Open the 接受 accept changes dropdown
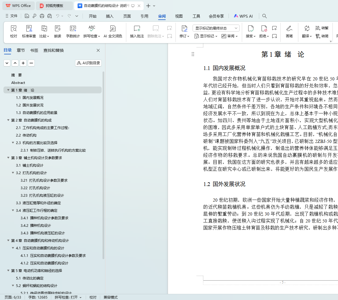The height and width of the screenshot is (300, 338). pos(251,32)
